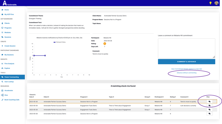Sort table by Client column
This screenshot has height=124, width=222.
[46, 97]
